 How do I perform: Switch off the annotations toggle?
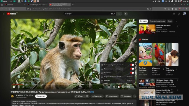tap(132, 73)
